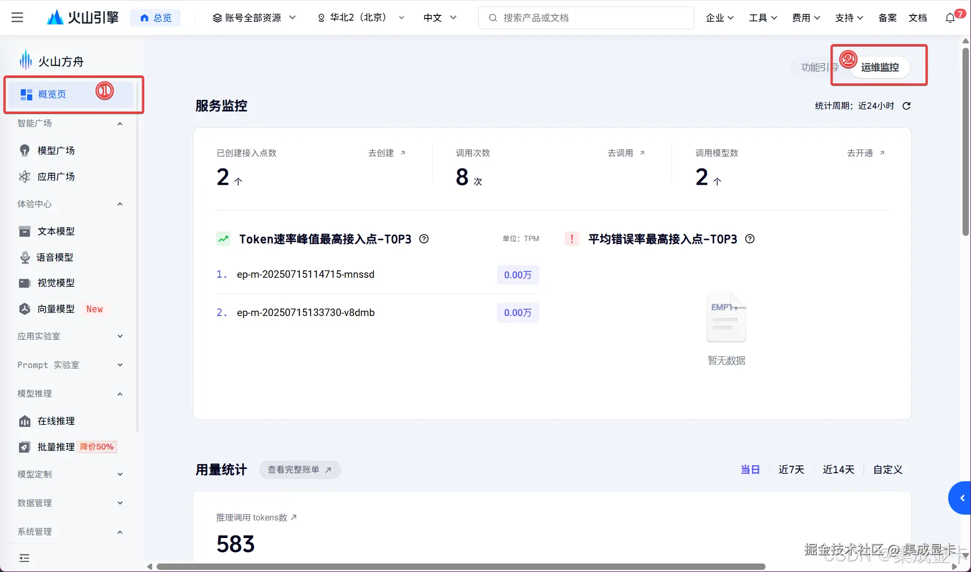Select the 近7天 usage period
This screenshot has height=572, width=971.
point(791,469)
